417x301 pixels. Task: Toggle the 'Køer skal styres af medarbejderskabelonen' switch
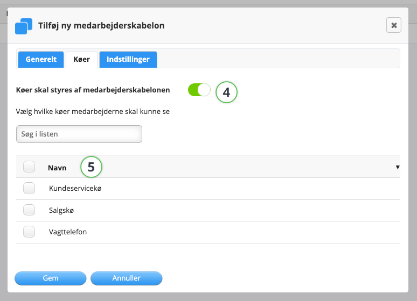(199, 90)
